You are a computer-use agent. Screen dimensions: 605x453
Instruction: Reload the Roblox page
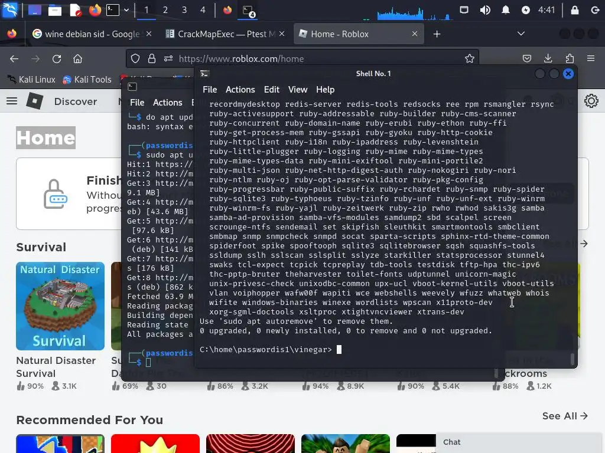(57, 58)
